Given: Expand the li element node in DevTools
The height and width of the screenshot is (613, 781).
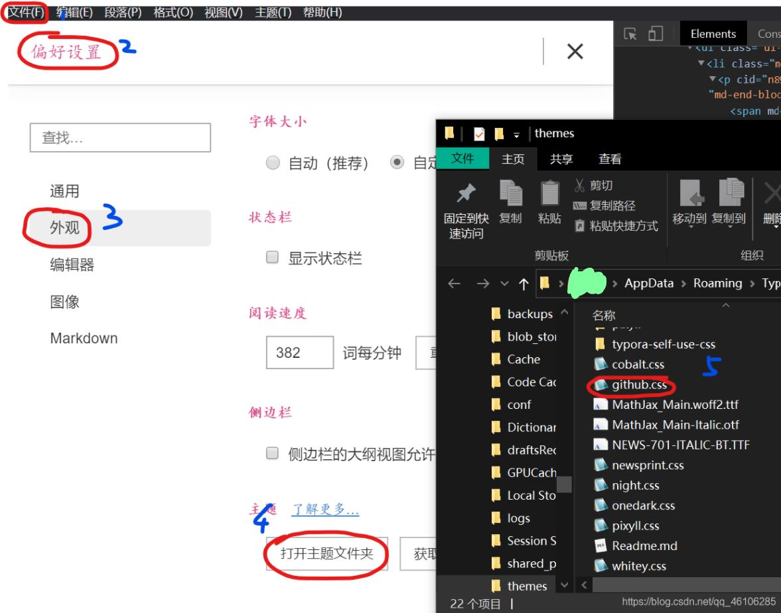Looking at the screenshot, I should pyautogui.click(x=701, y=63).
